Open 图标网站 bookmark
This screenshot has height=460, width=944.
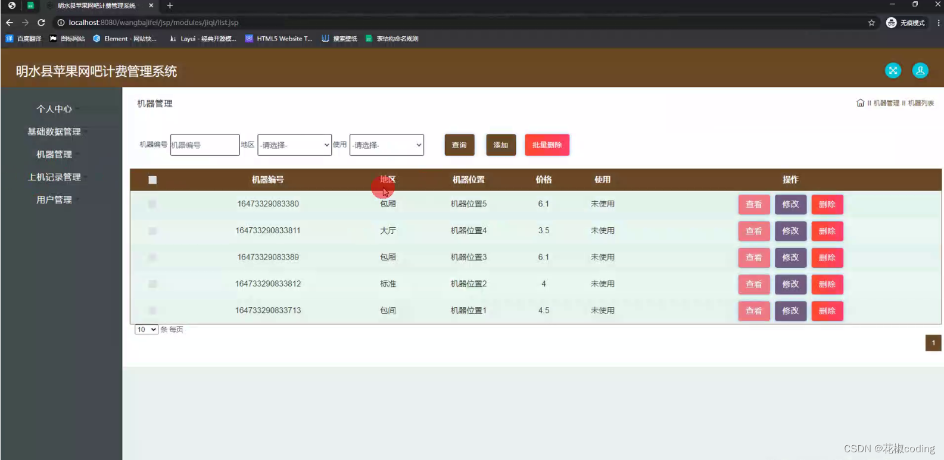[67, 39]
